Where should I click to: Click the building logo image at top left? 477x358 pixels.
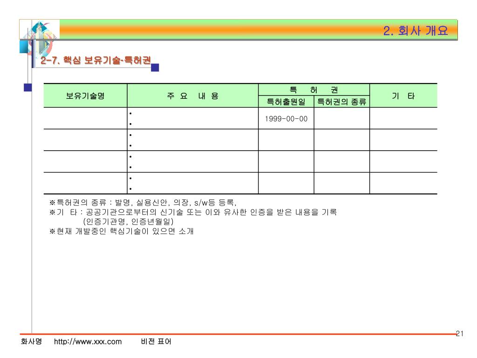coord(40,36)
